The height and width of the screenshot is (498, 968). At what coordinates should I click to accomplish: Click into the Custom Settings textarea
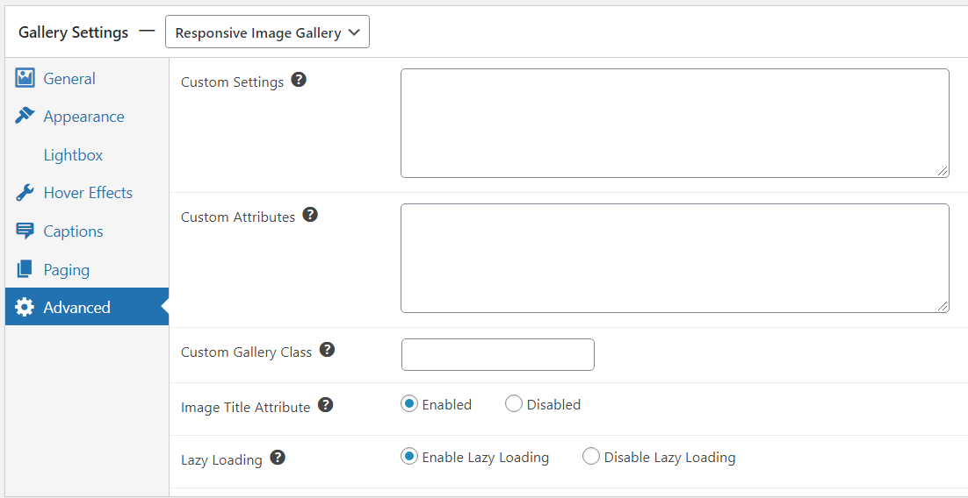pos(675,124)
